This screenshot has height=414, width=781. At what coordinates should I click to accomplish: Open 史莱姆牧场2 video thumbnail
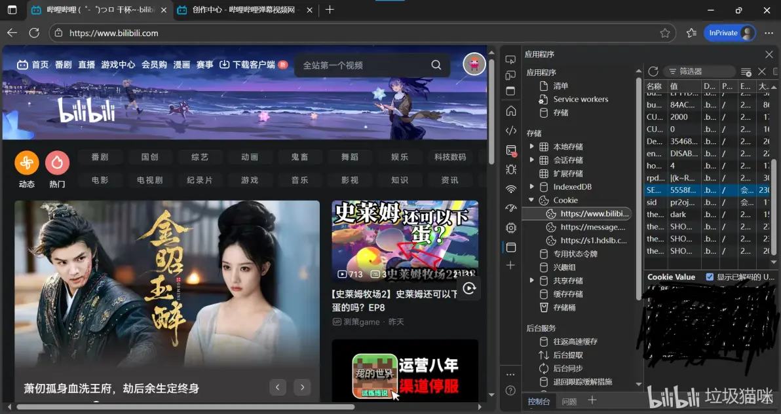(405, 241)
